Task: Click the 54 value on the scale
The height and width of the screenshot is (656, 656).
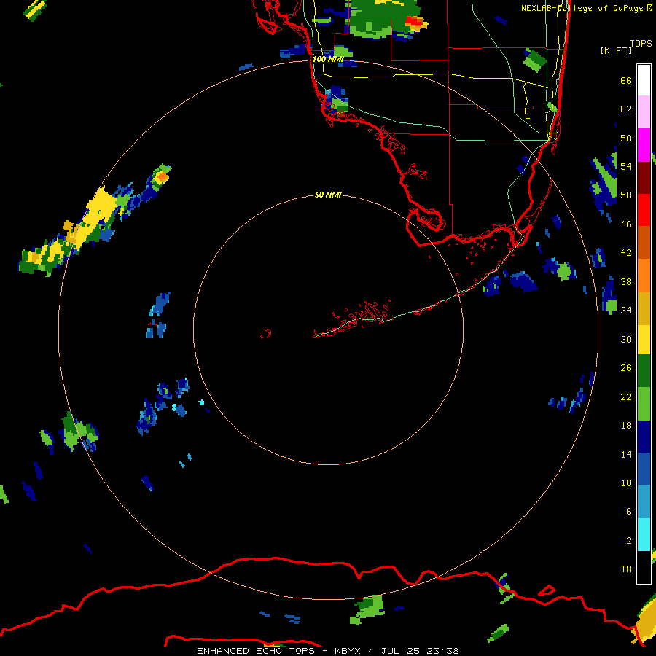Action: coord(626,166)
